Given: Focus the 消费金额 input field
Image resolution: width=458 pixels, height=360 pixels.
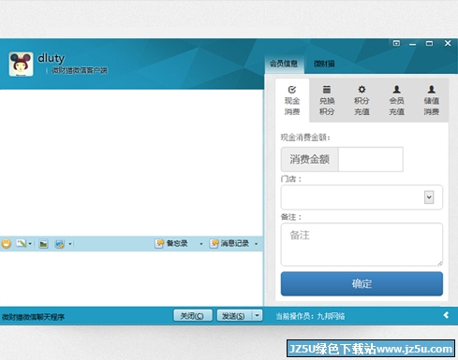Looking at the screenshot, I should pos(371,159).
